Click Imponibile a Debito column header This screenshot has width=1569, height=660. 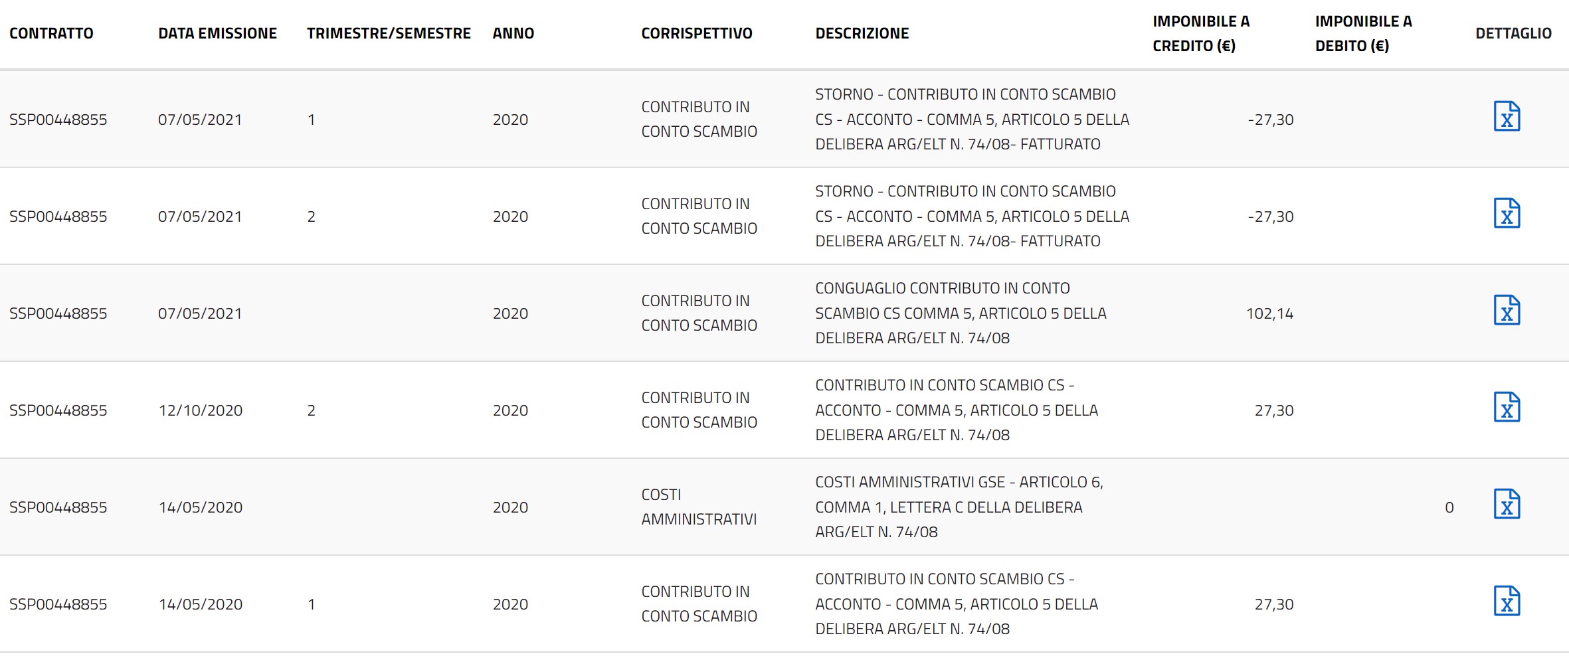(x=1363, y=33)
